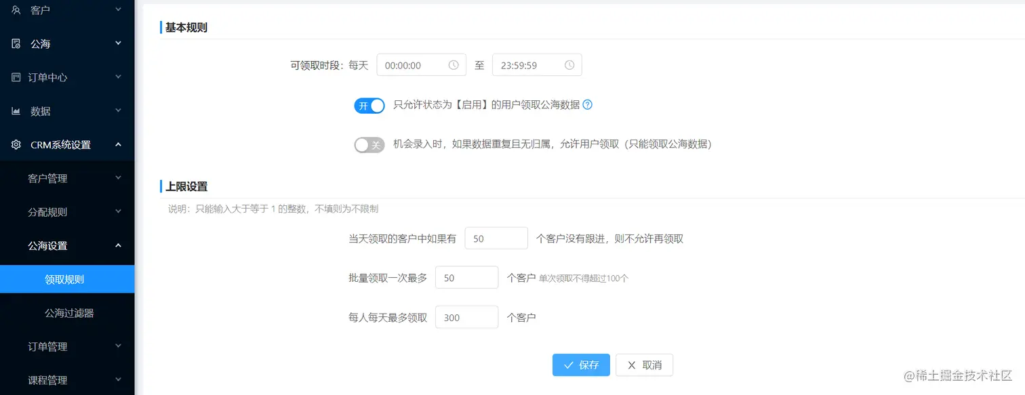Expand the 数据 menu chevron
1025x395 pixels.
pyautogui.click(x=118, y=110)
